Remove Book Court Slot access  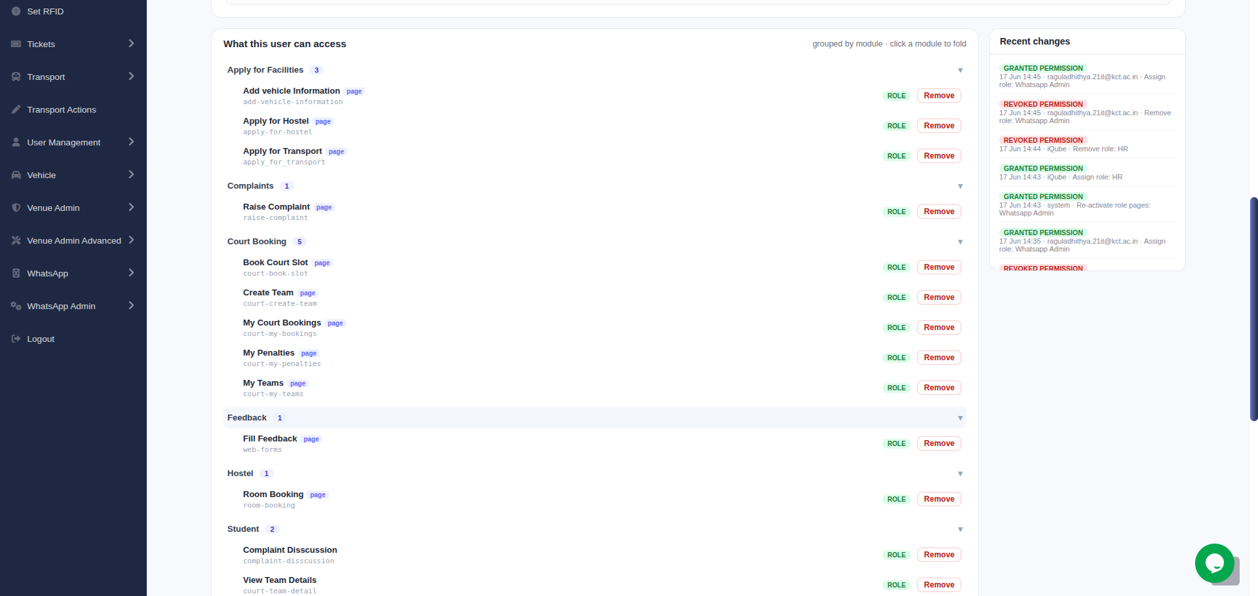[x=939, y=267]
